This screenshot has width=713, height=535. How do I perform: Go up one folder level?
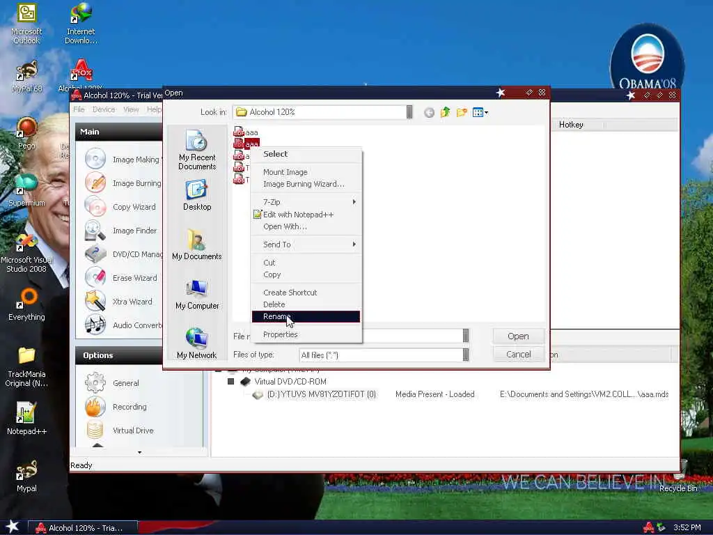(x=445, y=112)
